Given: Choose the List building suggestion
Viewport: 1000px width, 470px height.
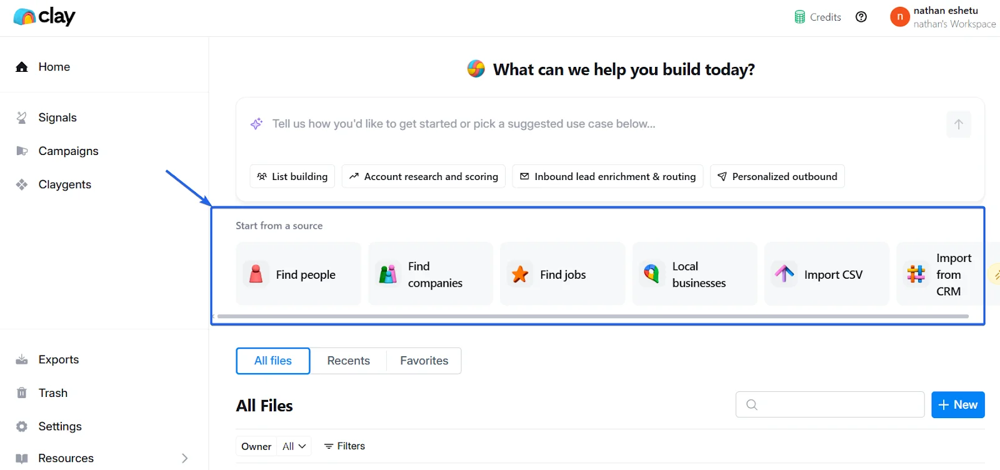Looking at the screenshot, I should point(292,176).
